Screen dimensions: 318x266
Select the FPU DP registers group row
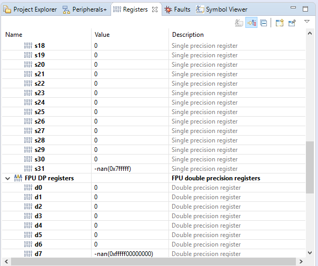(x=154, y=178)
